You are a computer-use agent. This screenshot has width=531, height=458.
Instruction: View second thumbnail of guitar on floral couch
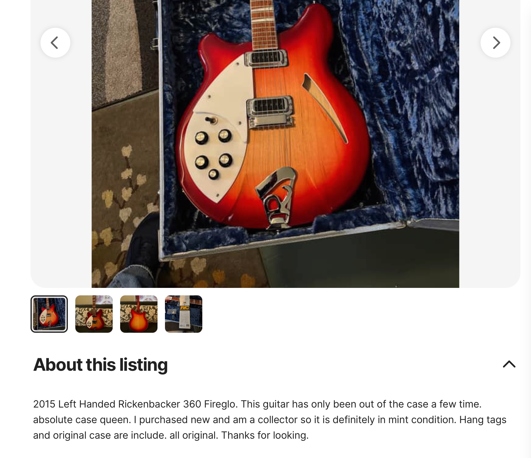[x=94, y=314]
